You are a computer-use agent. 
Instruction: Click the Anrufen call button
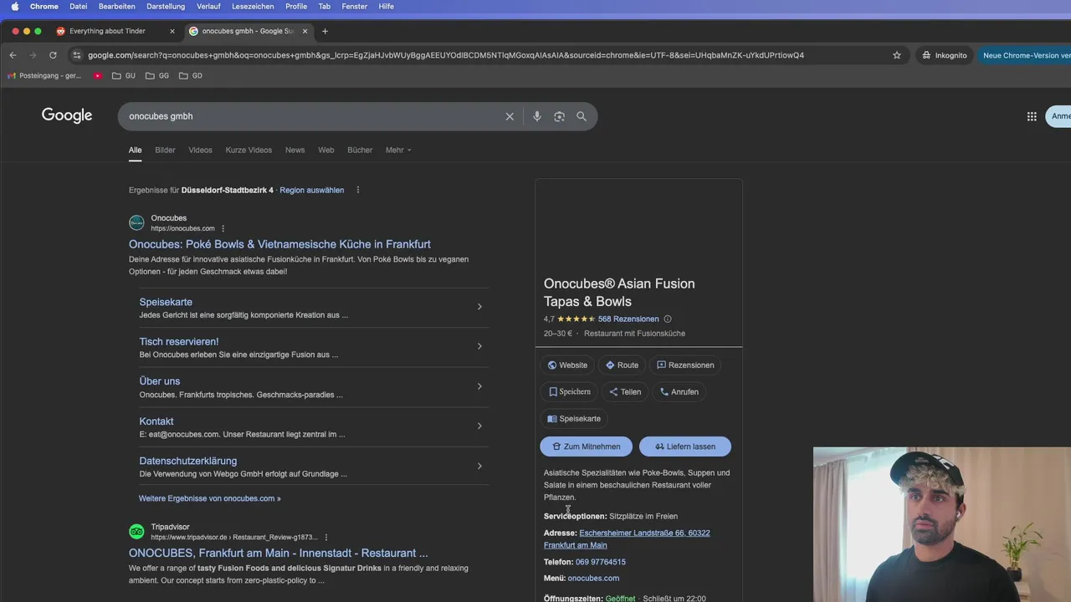[x=679, y=391]
